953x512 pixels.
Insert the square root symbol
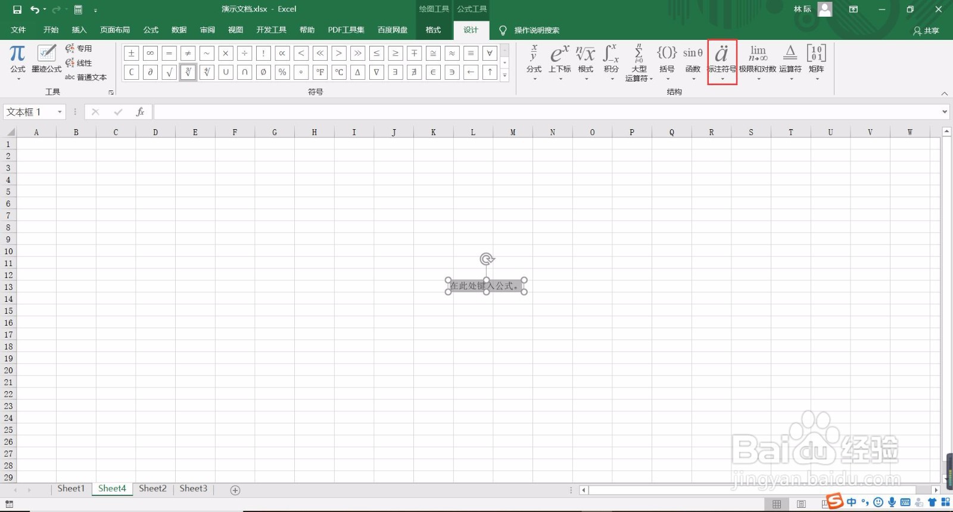click(x=169, y=72)
